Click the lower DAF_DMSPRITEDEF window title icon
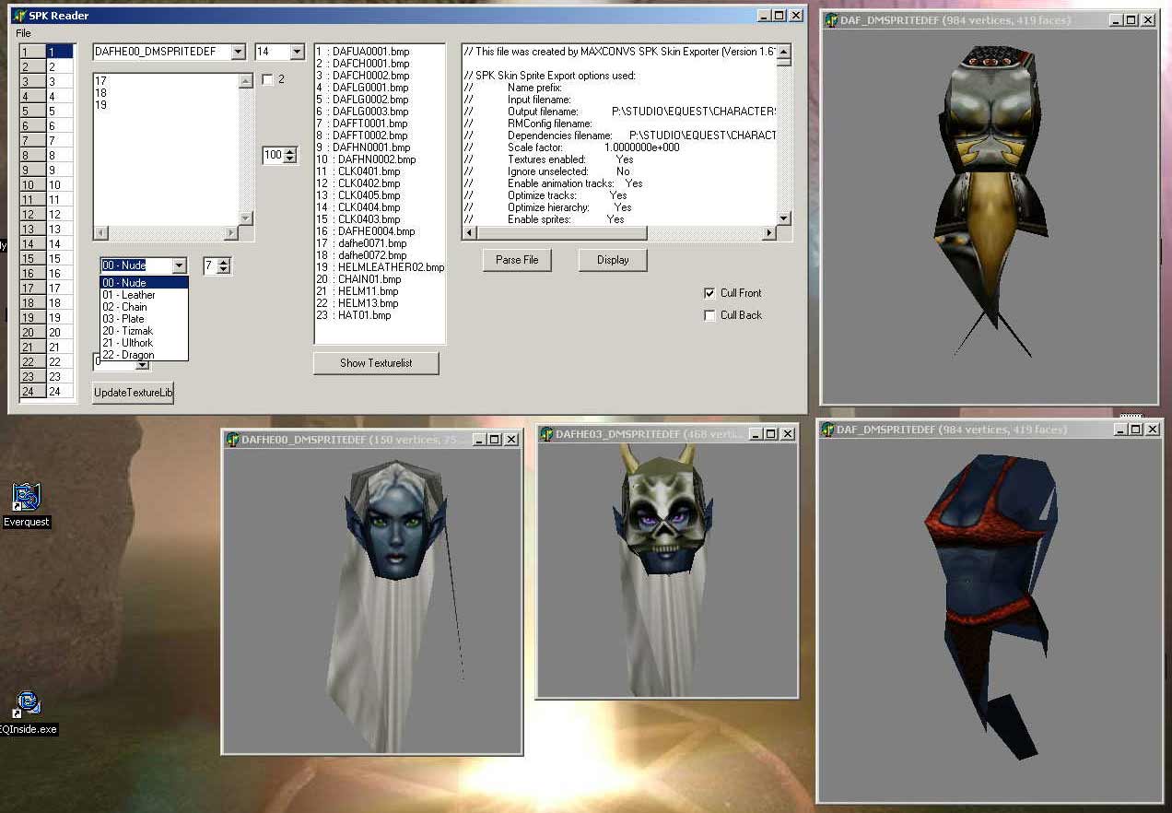This screenshot has width=1172, height=813. (x=828, y=430)
